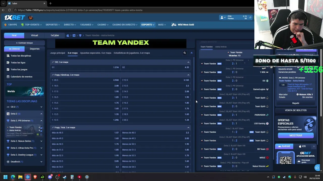Image resolution: width=323 pixels, height=181 pixels.
Task: Select the Juego principal tab
Action: pos(58,53)
